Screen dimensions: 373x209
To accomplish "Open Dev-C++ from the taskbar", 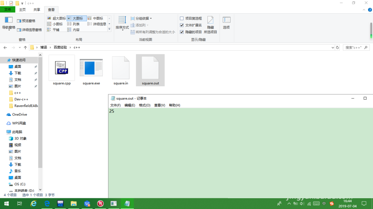I will (x=60, y=203).
